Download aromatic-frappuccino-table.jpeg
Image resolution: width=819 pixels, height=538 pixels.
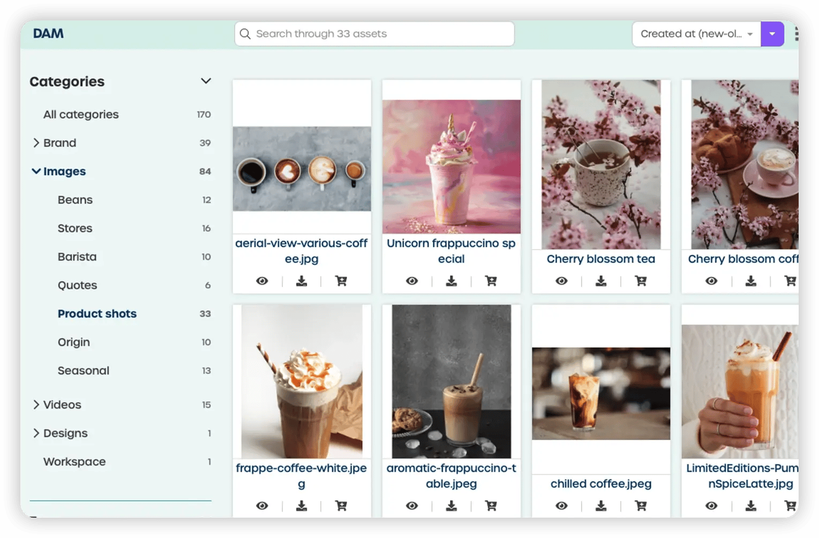(x=452, y=506)
